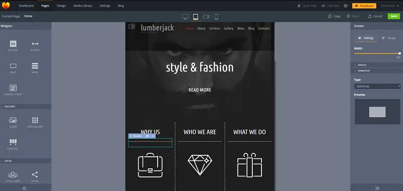Open the Settings menu in top bar
403x191 pixels.
point(105,6)
